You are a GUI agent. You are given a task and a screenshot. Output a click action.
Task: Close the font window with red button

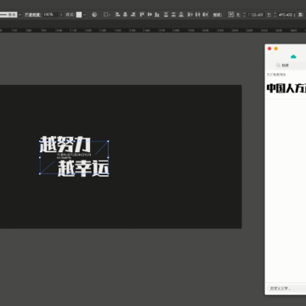tap(269, 48)
